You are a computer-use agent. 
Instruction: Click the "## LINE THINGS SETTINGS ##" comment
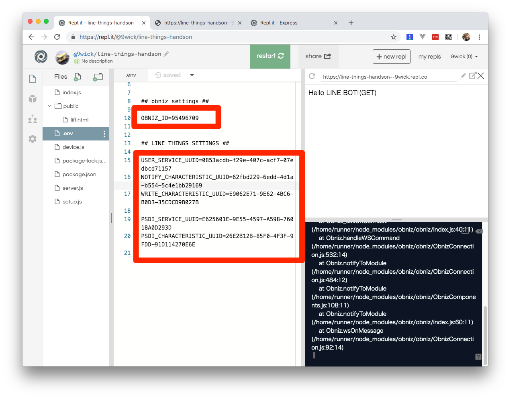click(x=185, y=143)
